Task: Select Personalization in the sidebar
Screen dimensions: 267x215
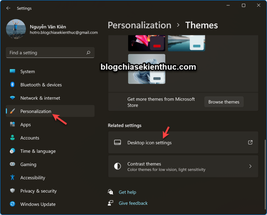Action: [x=36, y=111]
